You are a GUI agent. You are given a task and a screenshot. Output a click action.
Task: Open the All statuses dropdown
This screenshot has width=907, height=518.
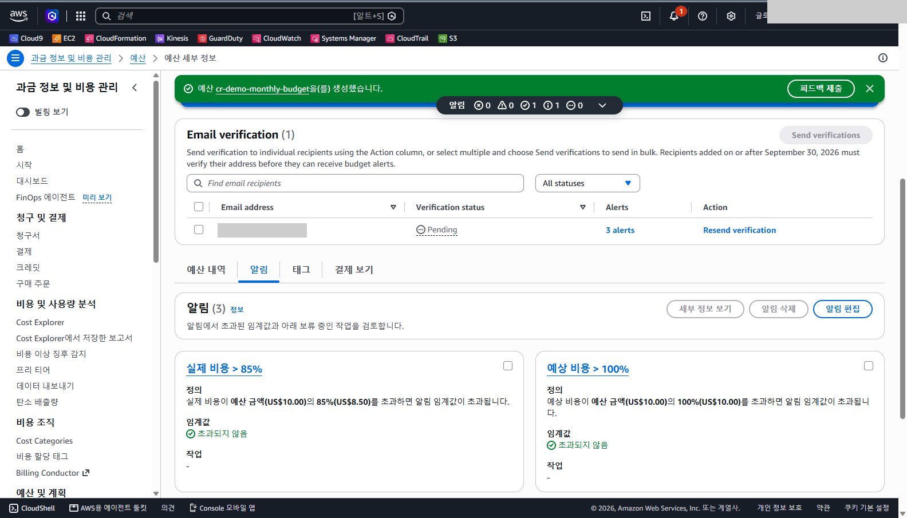(x=587, y=183)
